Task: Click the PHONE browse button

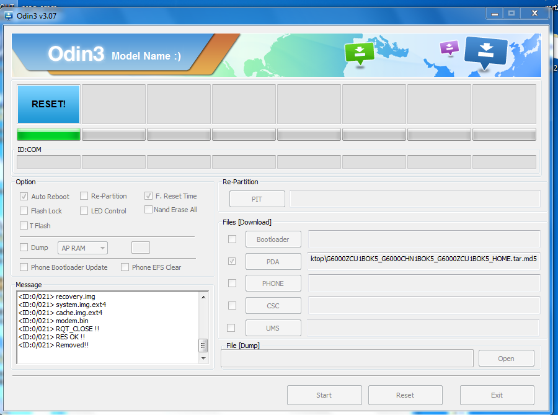Action: tap(273, 283)
